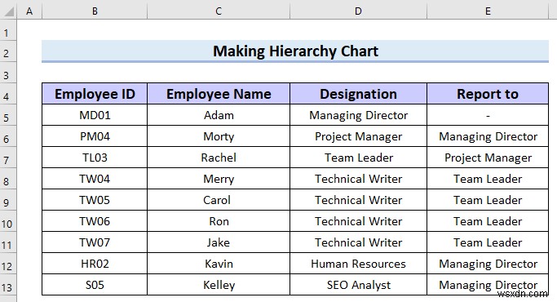
Task: Select row 11 header
Action: [8, 242]
